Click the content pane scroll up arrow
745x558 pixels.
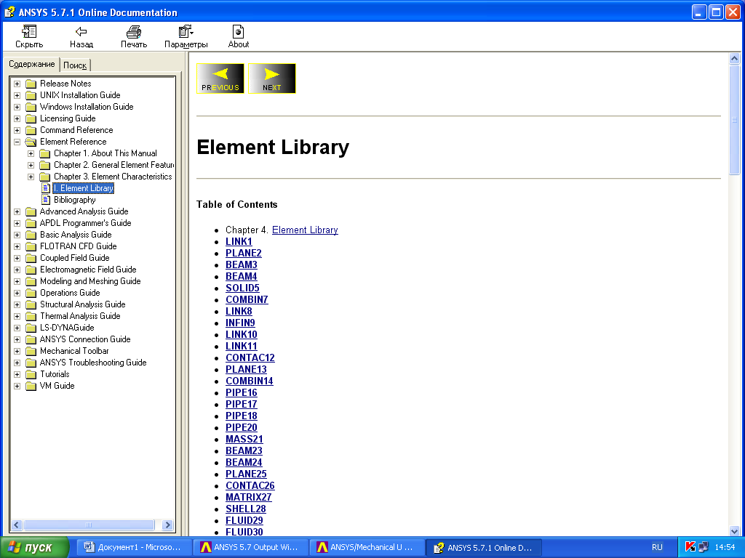pyautogui.click(x=734, y=59)
